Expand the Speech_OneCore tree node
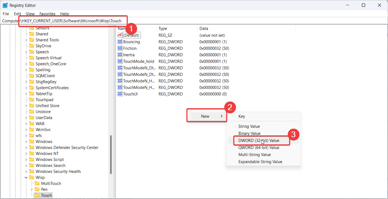The image size is (388, 199). tap(26, 64)
